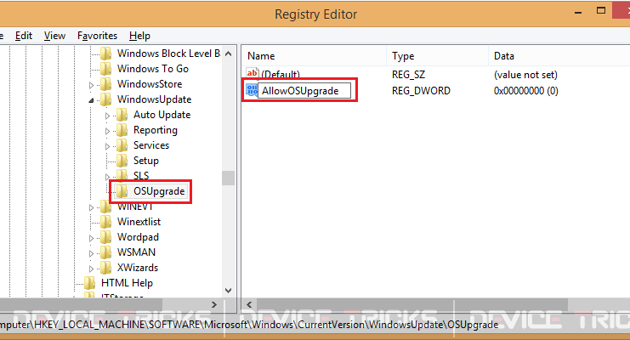Collapse the WindowsUpdate tree node
This screenshot has height=340, width=630.
coord(91,100)
